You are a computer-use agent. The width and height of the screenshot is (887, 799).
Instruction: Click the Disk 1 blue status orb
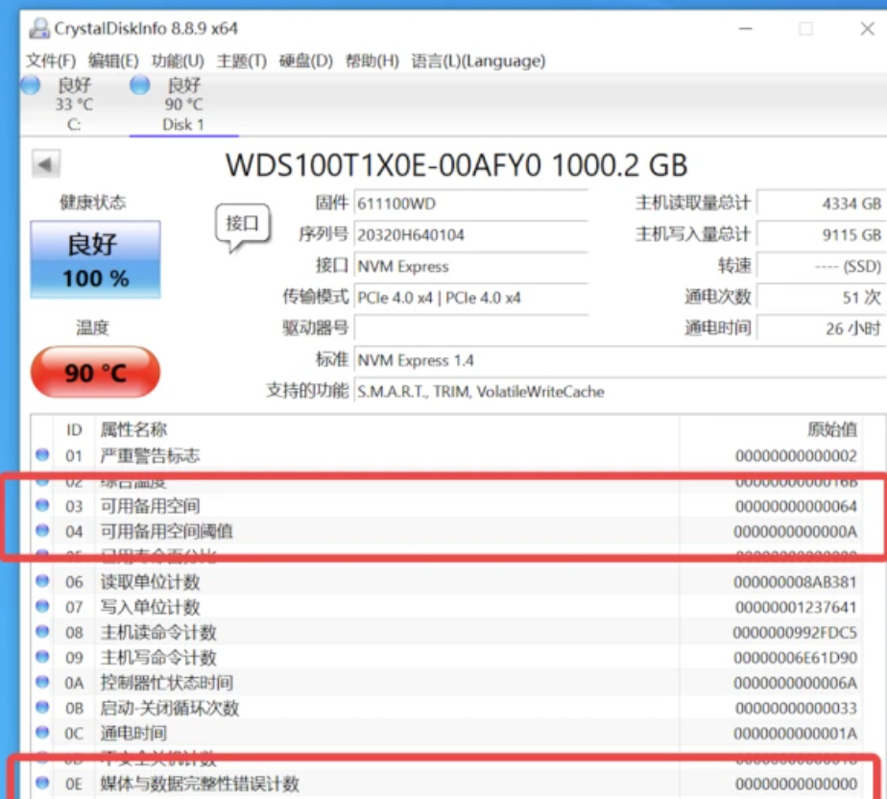click(x=140, y=85)
